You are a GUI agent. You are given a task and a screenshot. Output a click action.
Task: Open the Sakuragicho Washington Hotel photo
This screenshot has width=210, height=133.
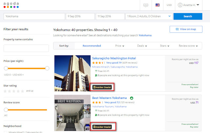coord(73,73)
